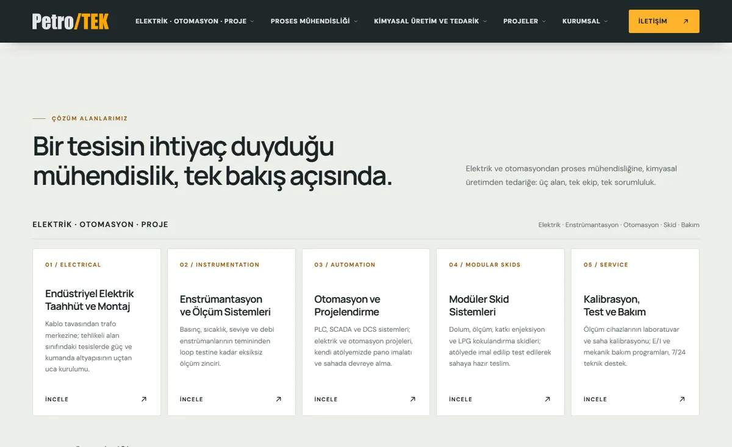732x447 pixels.
Task: Open PROJELER nav item
Action: coord(520,21)
